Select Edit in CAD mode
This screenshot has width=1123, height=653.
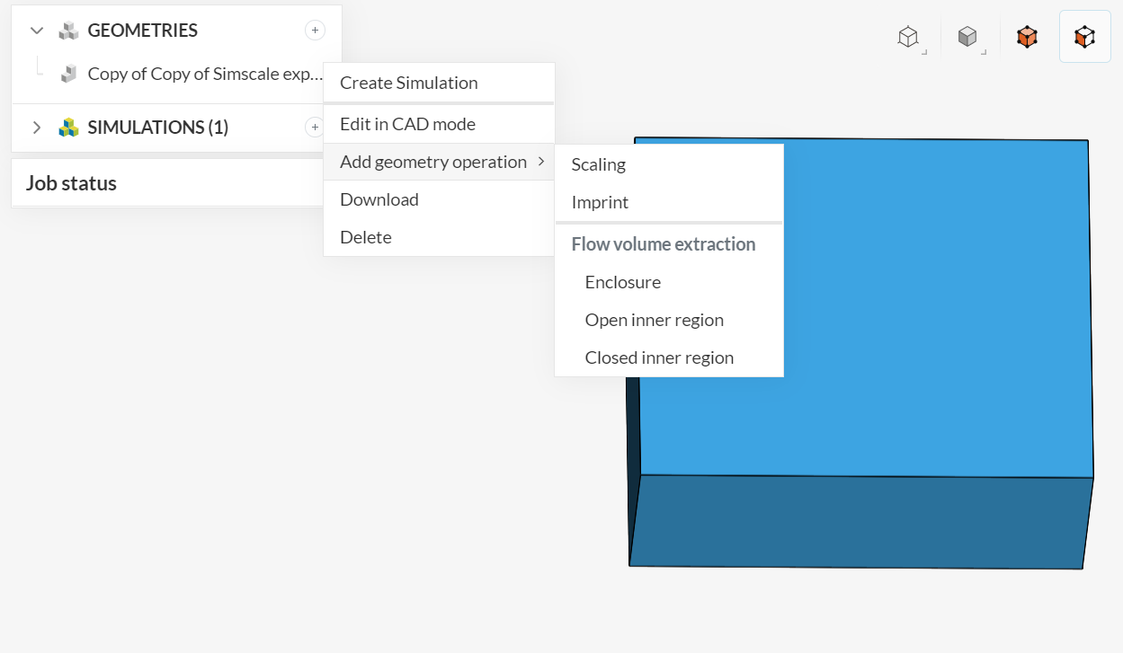(x=407, y=124)
